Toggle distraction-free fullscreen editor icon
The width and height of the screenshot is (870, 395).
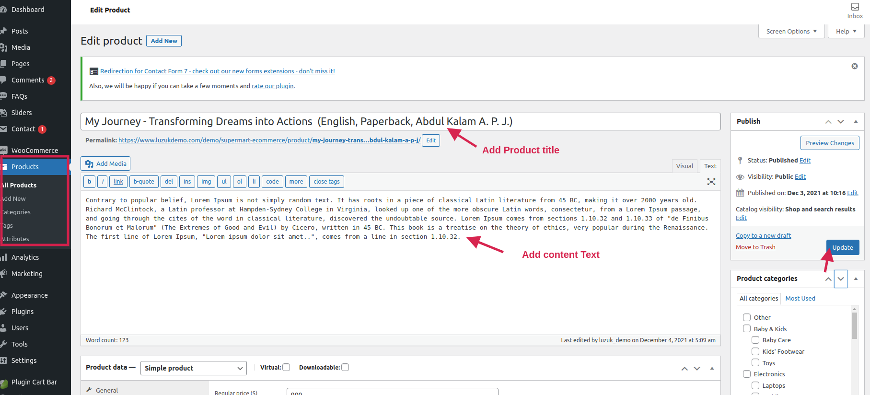coord(711,182)
